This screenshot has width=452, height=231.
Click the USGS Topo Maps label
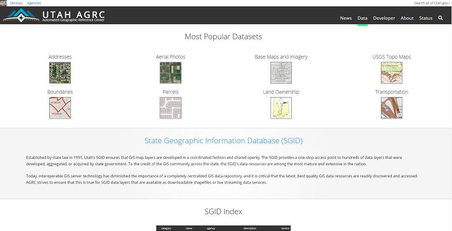click(x=392, y=57)
